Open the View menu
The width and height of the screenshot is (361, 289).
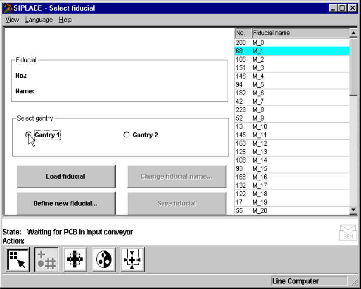click(12, 20)
